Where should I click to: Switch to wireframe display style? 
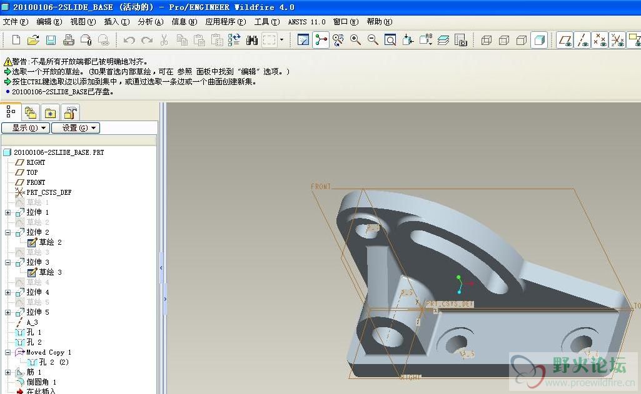click(486, 40)
